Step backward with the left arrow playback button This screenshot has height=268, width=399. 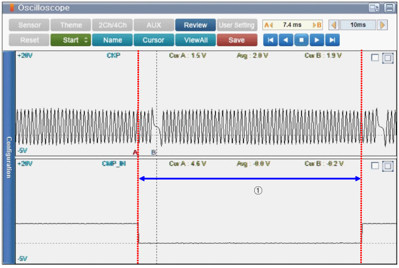286,40
